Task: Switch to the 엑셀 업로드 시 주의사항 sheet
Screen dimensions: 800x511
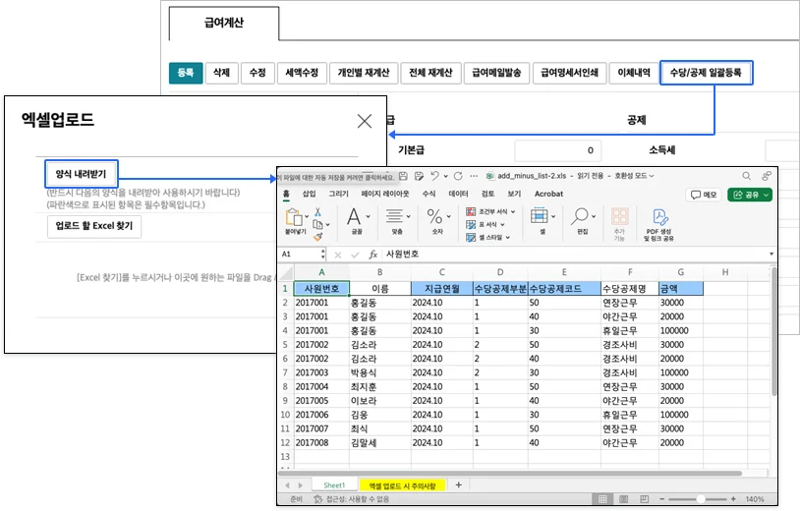Action: click(x=403, y=485)
